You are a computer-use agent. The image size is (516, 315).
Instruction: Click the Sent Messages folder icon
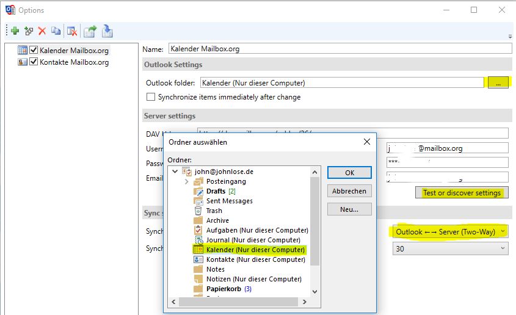pyautogui.click(x=198, y=201)
